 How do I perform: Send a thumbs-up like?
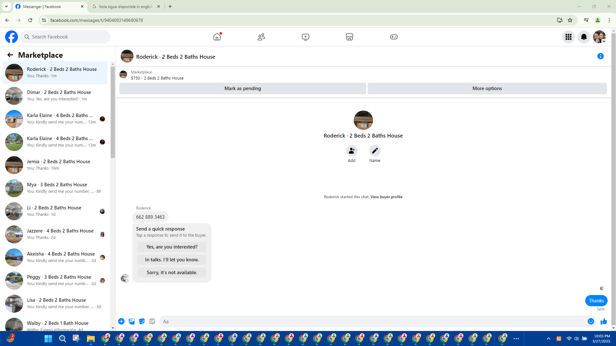tap(604, 321)
